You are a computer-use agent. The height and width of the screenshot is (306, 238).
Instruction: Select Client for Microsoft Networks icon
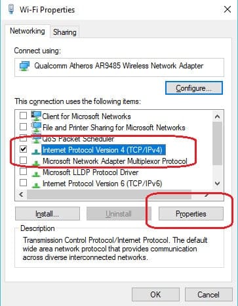[x=36, y=116]
